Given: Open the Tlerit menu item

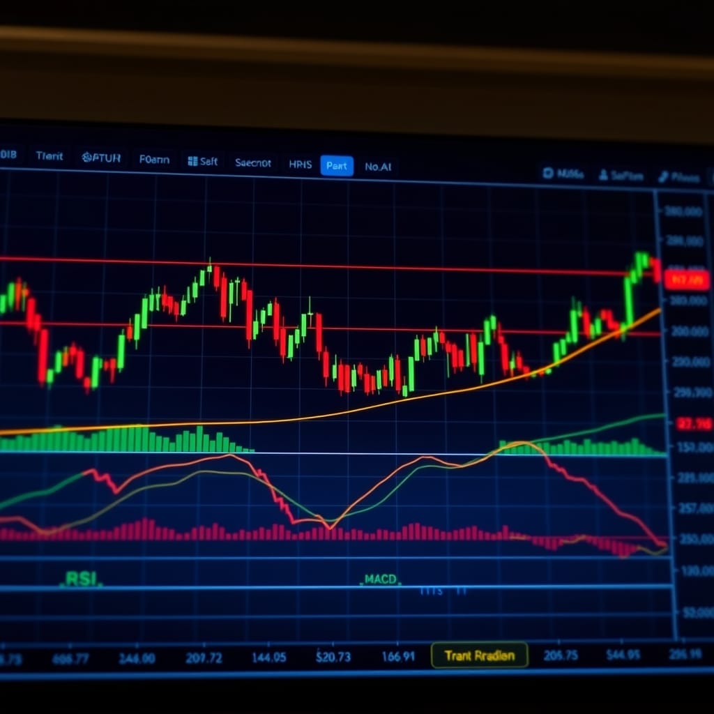Looking at the screenshot, I should coord(50,156).
